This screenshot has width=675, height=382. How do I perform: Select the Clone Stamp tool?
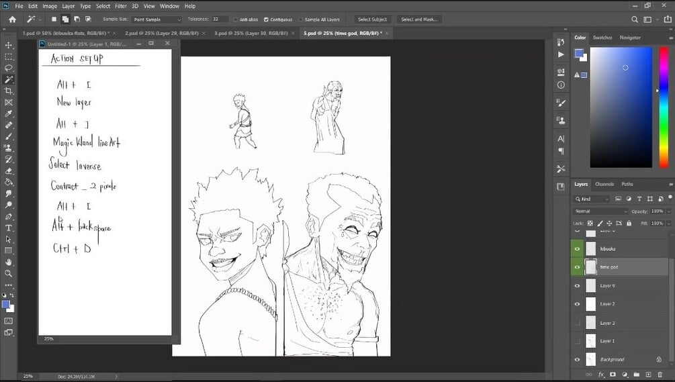click(8, 148)
